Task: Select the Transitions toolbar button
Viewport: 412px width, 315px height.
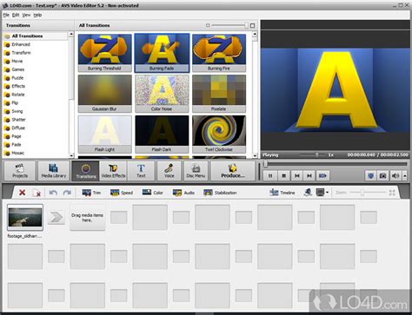Action: 86,171
